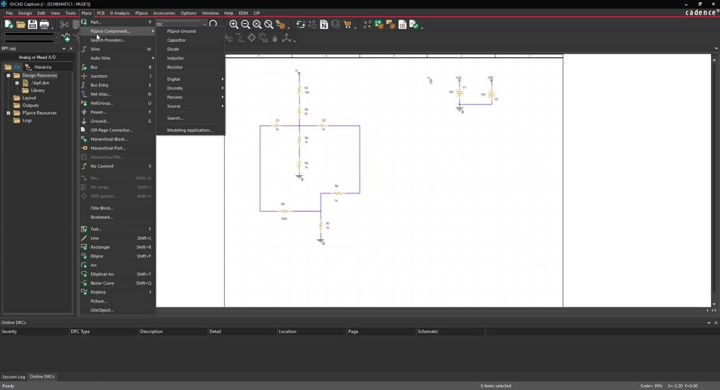Save the design with the Save icon
Viewport: 720px width, 390px height.
32,24
